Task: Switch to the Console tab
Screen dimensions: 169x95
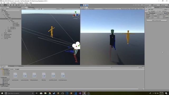Action: click(12, 66)
